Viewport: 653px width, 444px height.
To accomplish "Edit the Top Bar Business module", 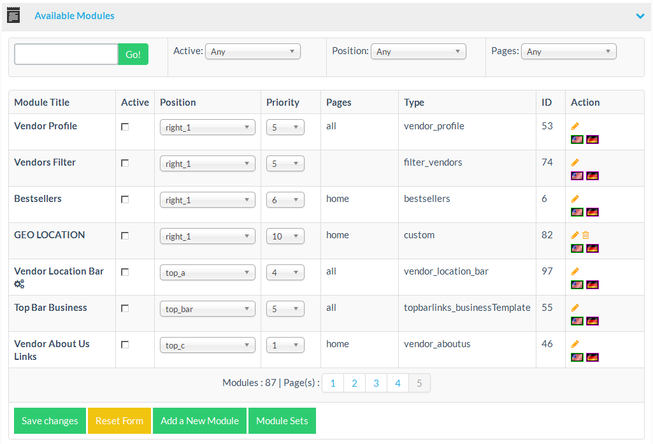I will [x=575, y=308].
